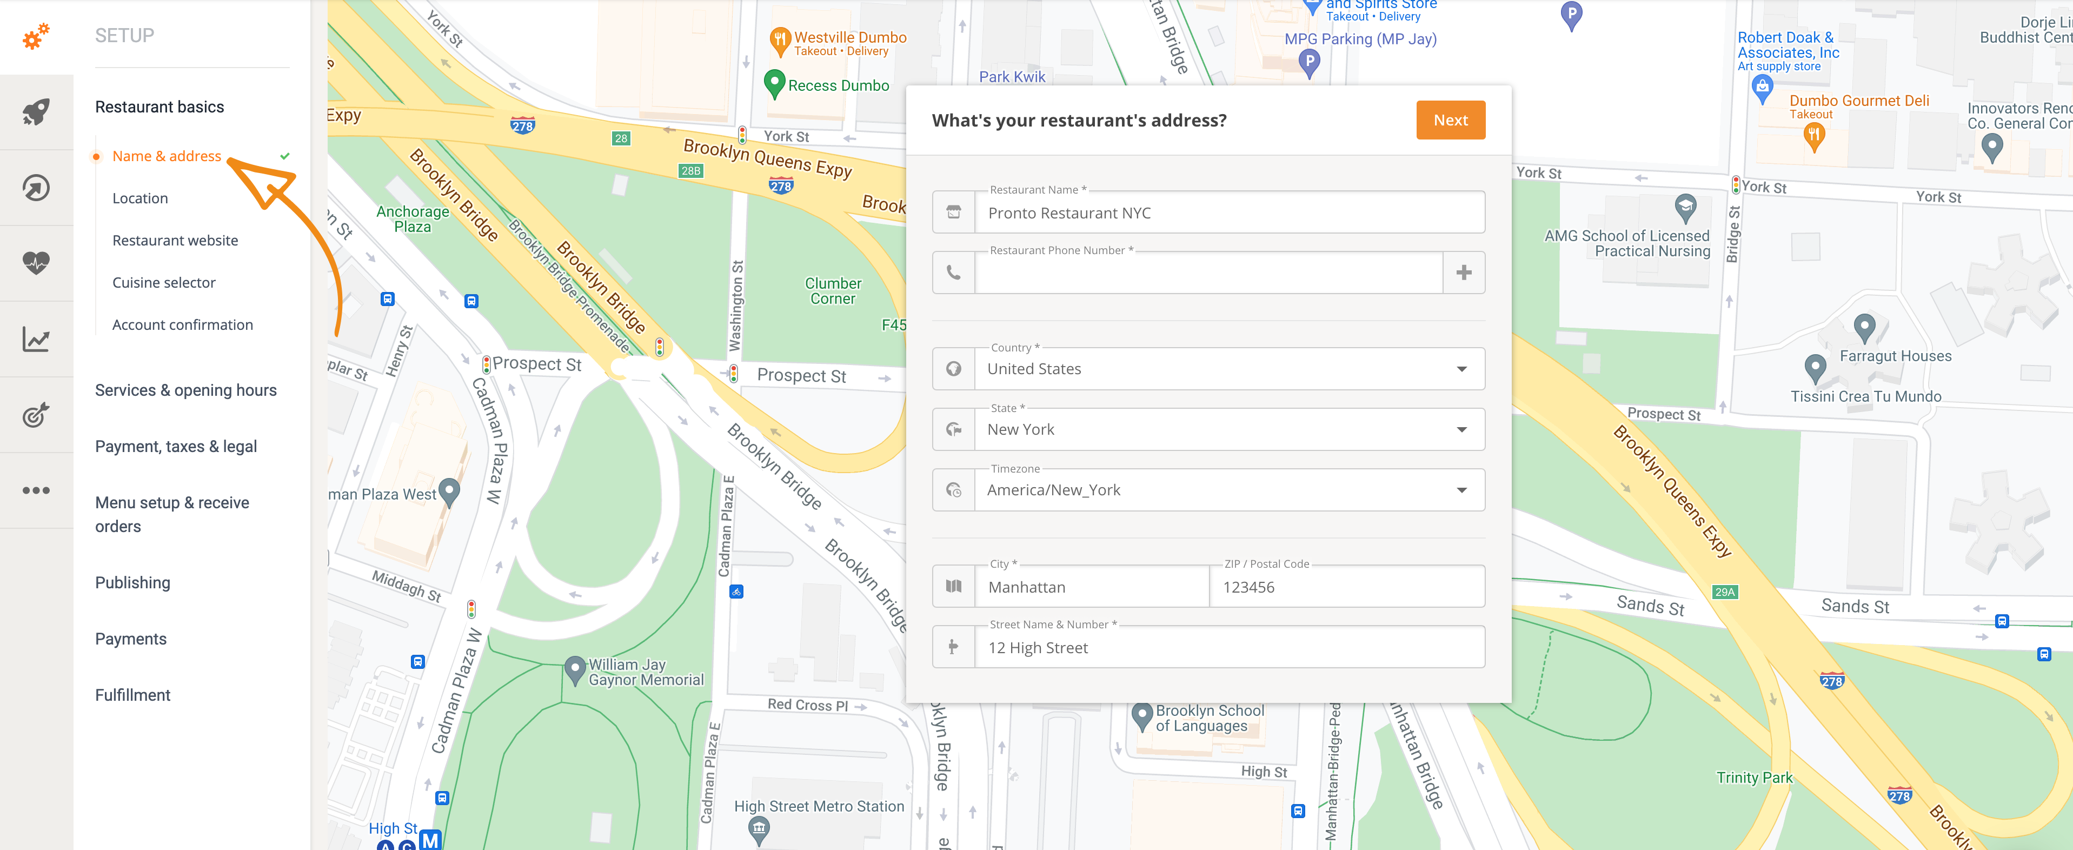The image size is (2073, 850).
Task: Click the orange Next button
Action: coord(1450,120)
